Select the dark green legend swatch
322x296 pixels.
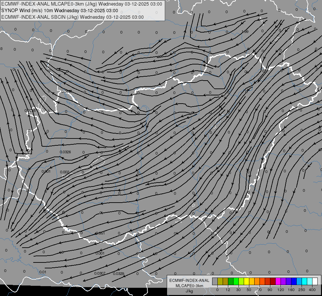(231, 281)
